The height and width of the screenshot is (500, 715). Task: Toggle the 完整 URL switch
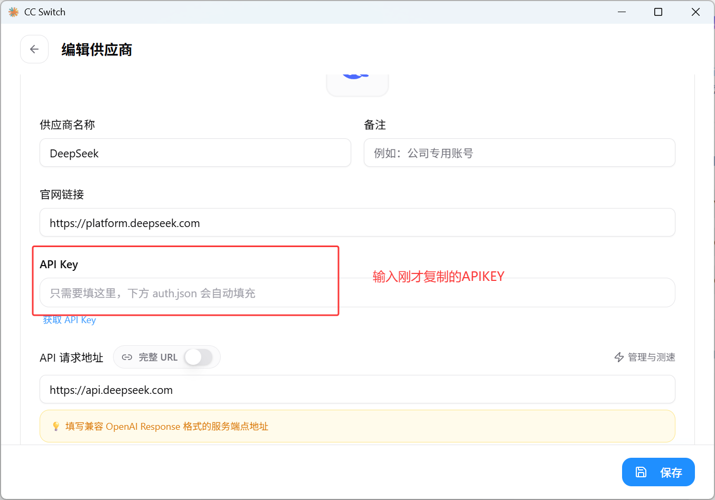tap(199, 357)
